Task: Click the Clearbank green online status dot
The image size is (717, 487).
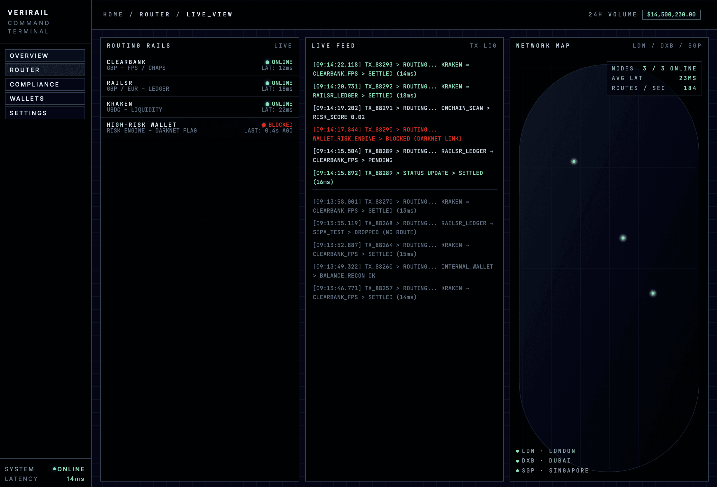Action: click(x=267, y=62)
